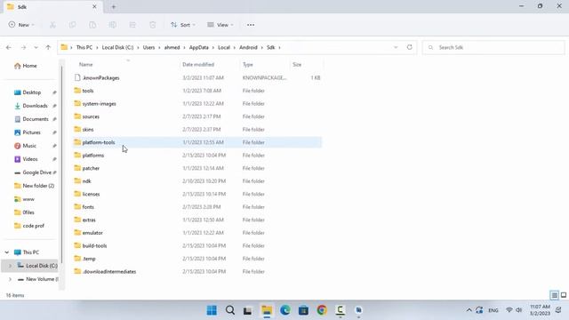Screen dimensions: 569x320
Task: Sort by Name column header
Action: click(86, 64)
